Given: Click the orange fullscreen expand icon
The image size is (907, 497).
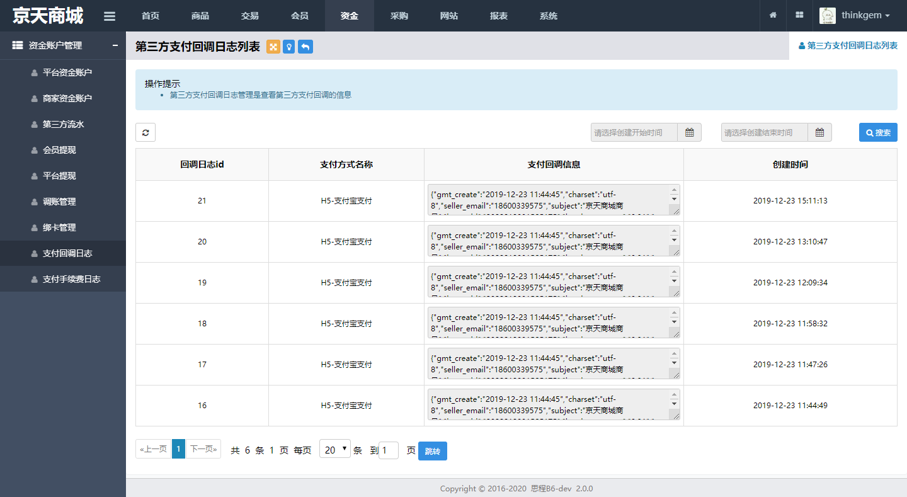Looking at the screenshot, I should [x=273, y=47].
